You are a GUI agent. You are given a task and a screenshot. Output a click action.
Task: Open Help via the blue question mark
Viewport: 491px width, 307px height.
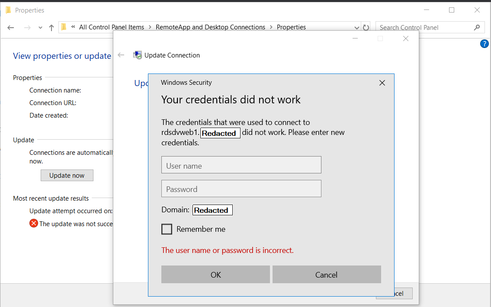coord(485,44)
